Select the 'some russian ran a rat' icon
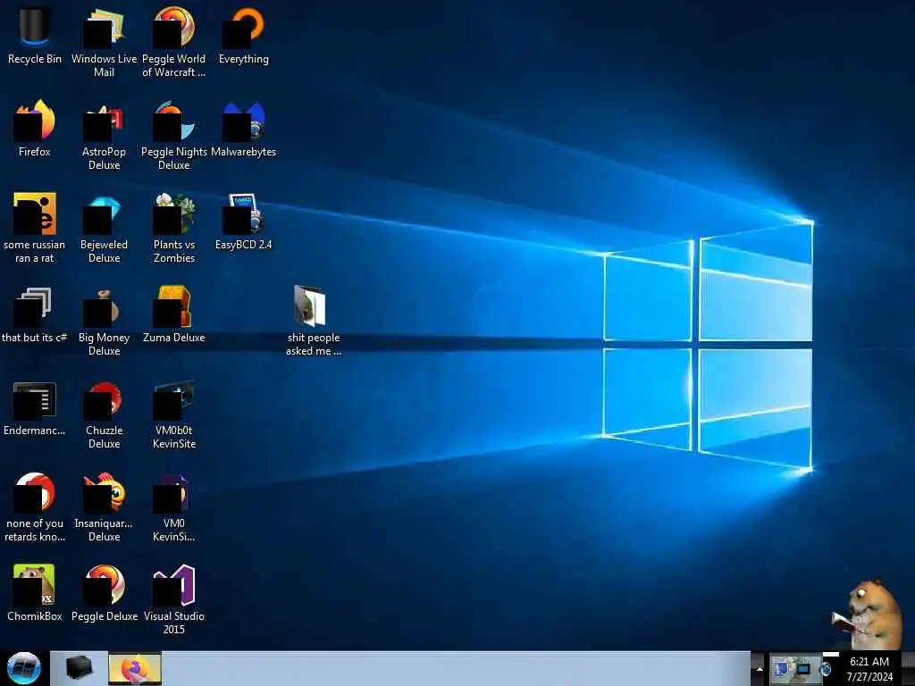The height and width of the screenshot is (686, 915). (x=35, y=228)
